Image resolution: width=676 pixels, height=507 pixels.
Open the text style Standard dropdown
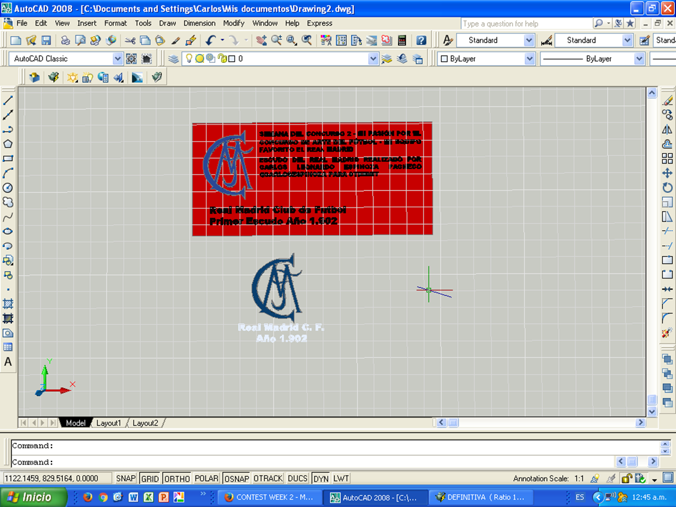[529, 40]
